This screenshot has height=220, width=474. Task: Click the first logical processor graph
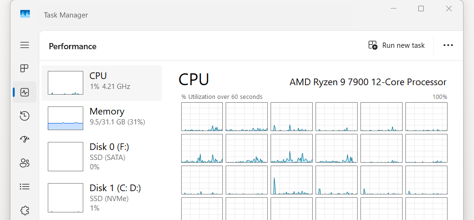(x=202, y=116)
